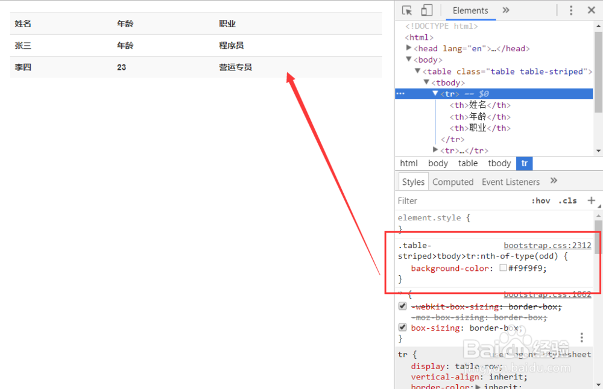Disable the -webkit-box-sizing property checkbox
Viewport: 603px width, 389px height.
[403, 306]
